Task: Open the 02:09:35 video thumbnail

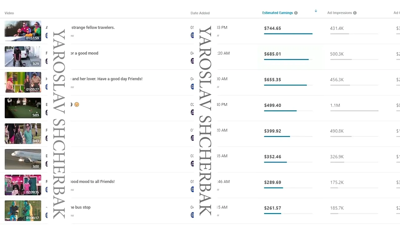Action: (23, 185)
